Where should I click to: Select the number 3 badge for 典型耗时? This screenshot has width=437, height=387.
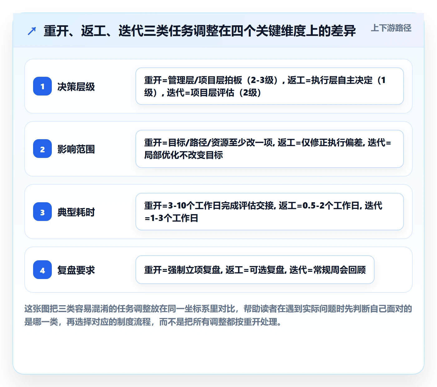click(x=42, y=212)
